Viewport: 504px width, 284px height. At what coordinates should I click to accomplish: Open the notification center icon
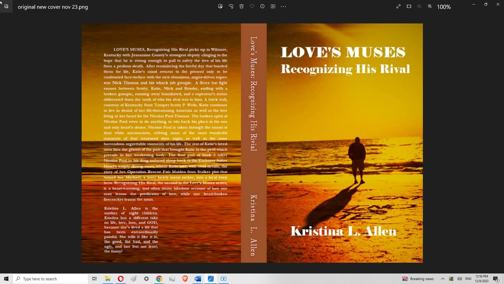point(496,279)
